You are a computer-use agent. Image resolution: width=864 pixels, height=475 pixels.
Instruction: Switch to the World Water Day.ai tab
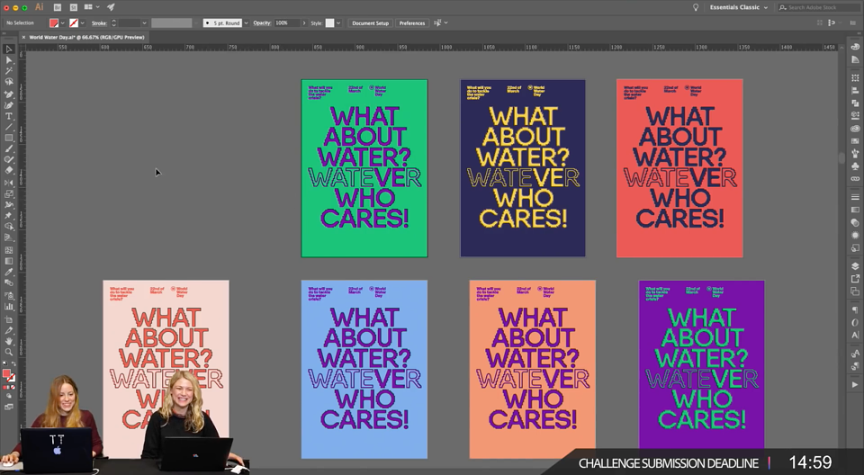click(x=86, y=37)
